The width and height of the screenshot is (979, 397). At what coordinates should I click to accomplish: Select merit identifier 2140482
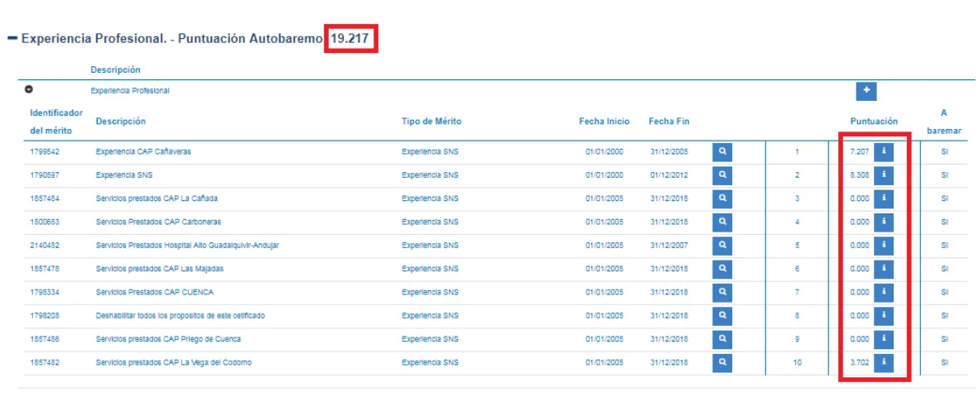(x=45, y=246)
